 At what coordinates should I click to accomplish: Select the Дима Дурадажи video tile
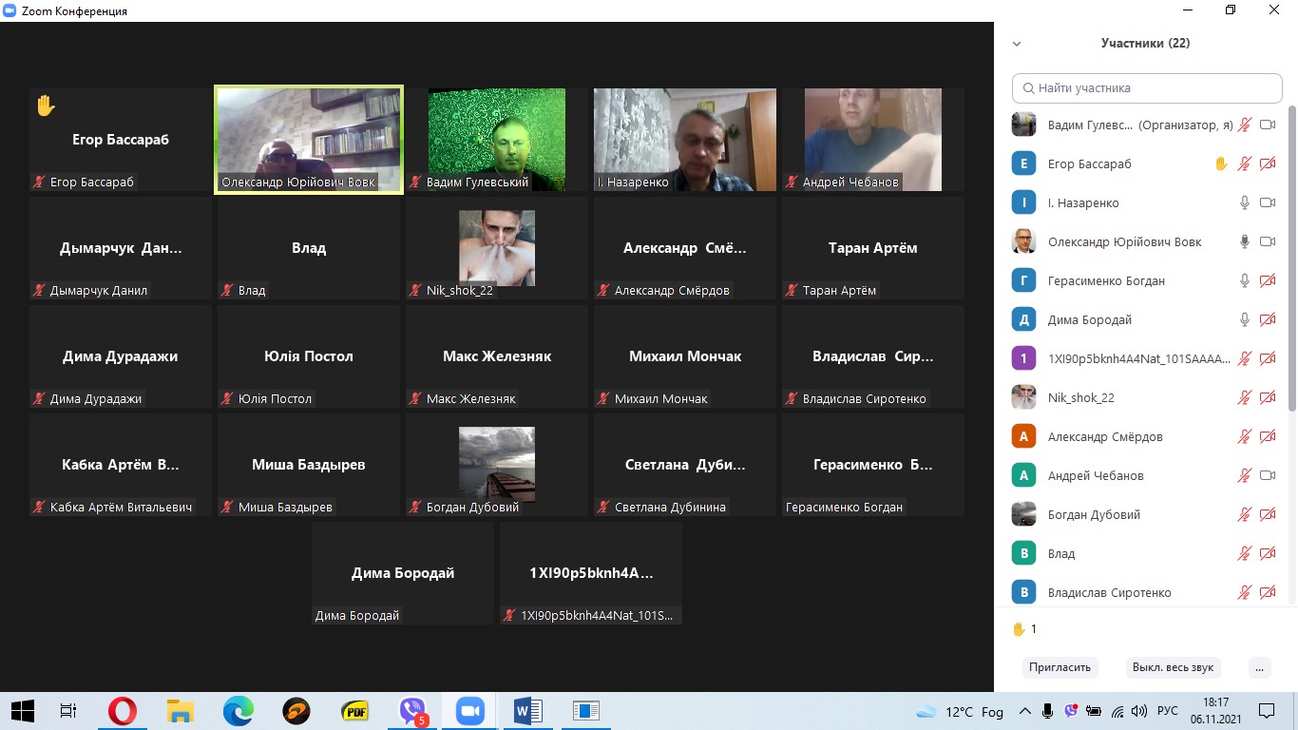[x=121, y=356]
